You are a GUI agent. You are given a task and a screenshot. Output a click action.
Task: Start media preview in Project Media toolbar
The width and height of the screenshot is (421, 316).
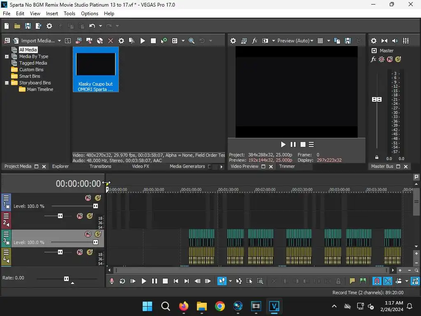click(x=143, y=41)
